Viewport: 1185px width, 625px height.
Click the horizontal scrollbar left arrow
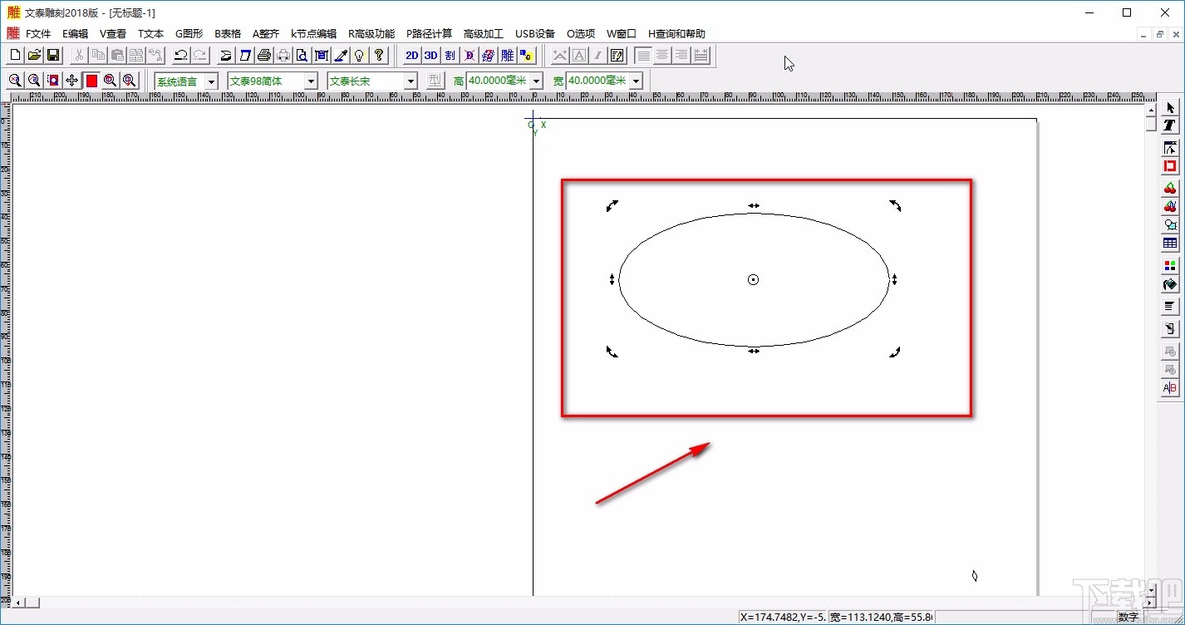coord(18,603)
